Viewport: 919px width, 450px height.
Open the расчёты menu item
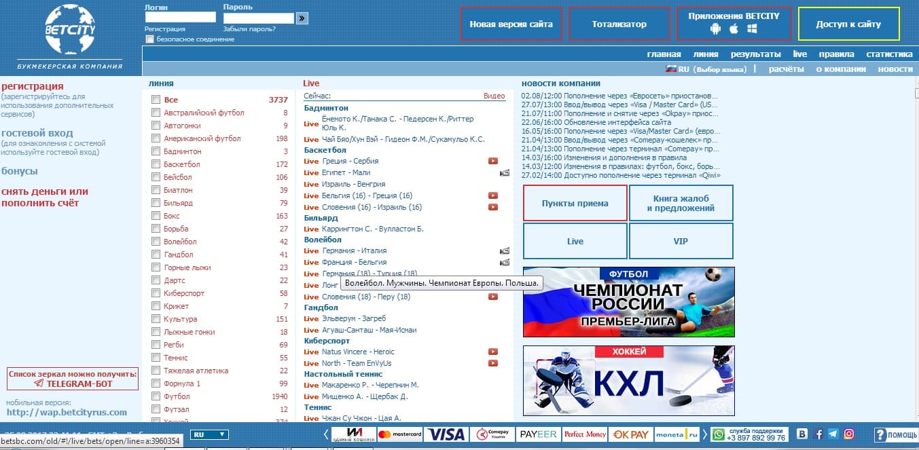point(787,69)
